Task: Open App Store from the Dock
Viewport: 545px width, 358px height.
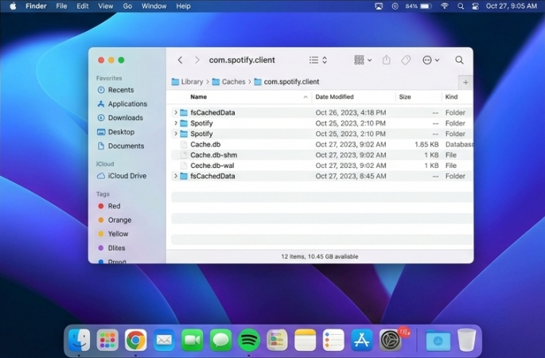Action: point(361,340)
